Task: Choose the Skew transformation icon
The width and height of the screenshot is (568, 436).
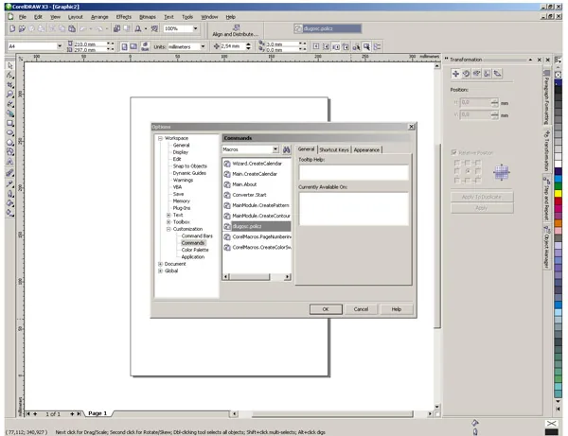Action: (x=497, y=73)
